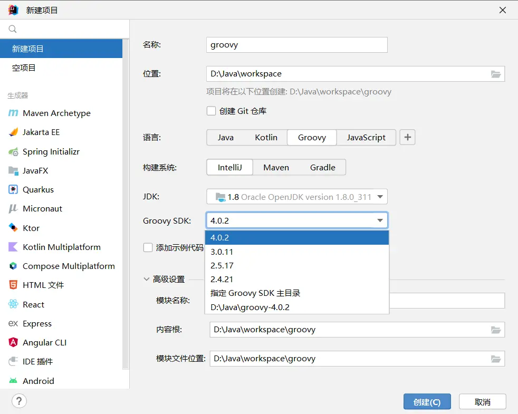Image resolution: width=518 pixels, height=414 pixels.
Task: Click the 取消 button
Action: point(482,402)
